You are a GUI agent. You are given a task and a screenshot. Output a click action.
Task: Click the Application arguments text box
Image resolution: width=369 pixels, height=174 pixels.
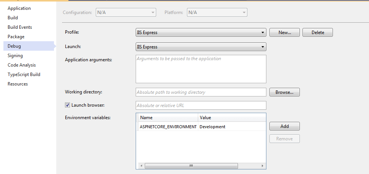201,69
